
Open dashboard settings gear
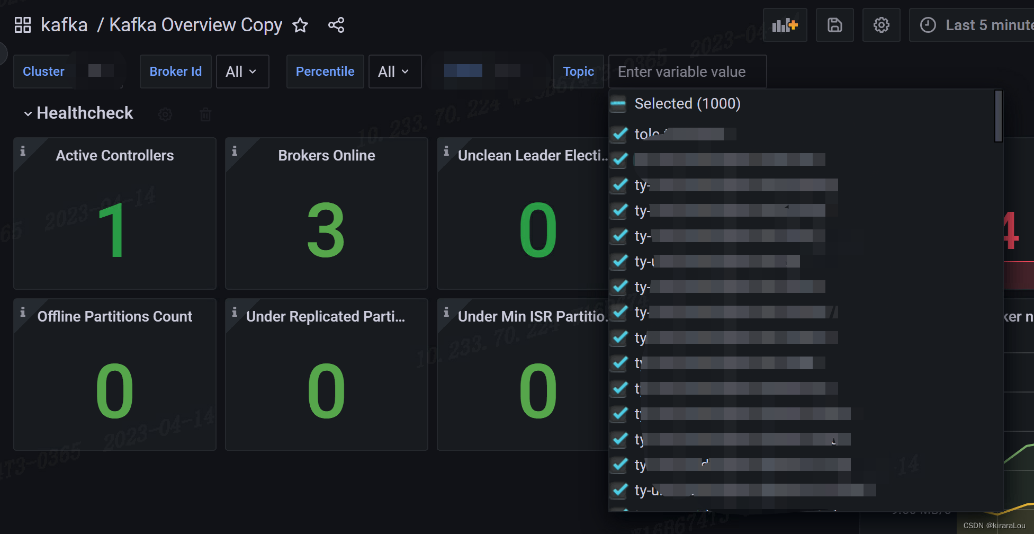pos(881,25)
